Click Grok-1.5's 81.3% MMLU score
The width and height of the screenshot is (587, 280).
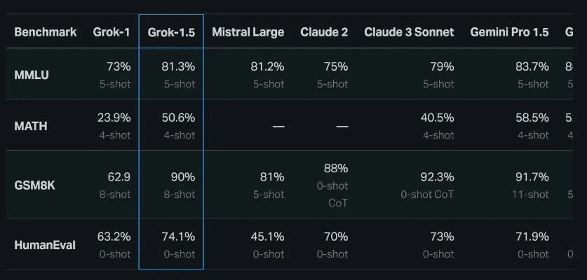(180, 67)
